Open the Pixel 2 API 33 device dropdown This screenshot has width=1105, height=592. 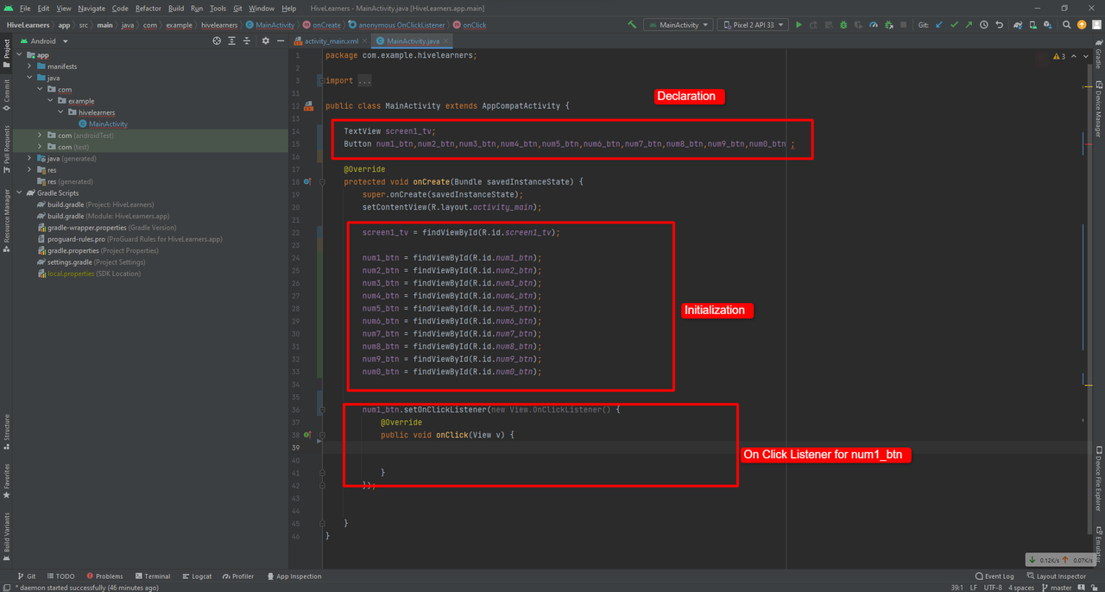(753, 25)
